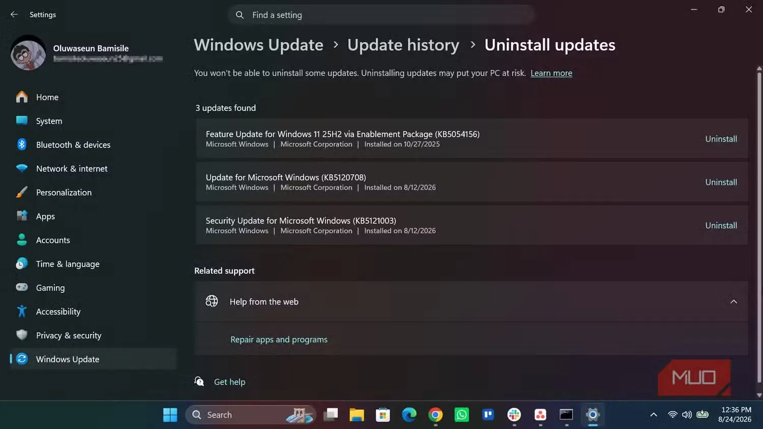Click the "Update for Microsoft Windows (KB5120708)" title
Screen dimensions: 763x429
pos(286,177)
